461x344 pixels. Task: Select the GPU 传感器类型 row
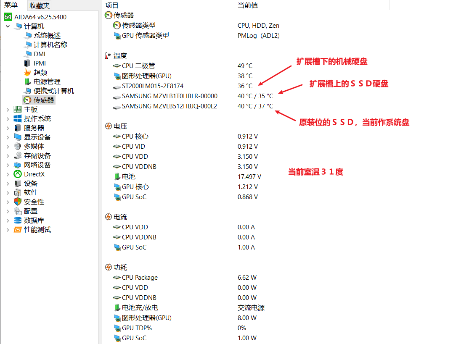click(196, 36)
